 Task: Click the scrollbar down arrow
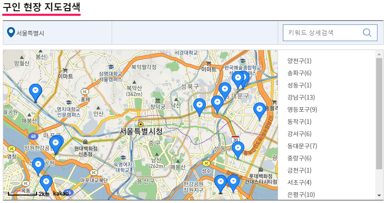pos(379,196)
